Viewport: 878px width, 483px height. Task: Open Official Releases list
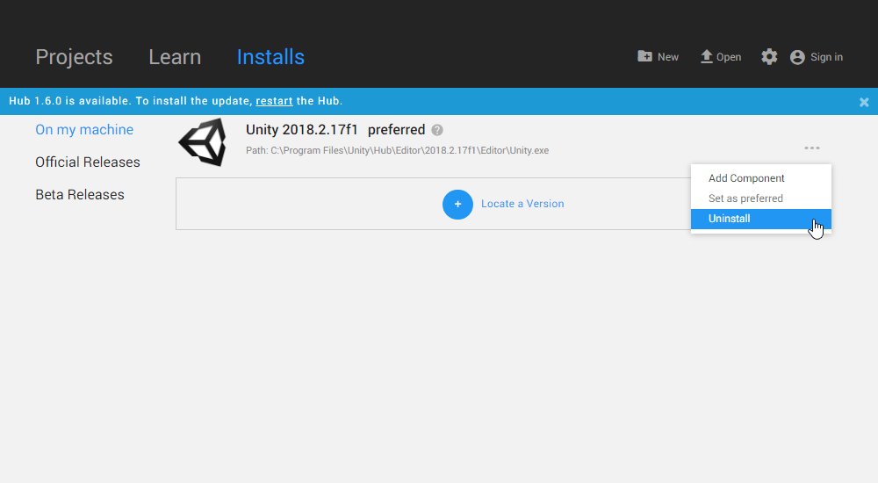click(x=88, y=162)
